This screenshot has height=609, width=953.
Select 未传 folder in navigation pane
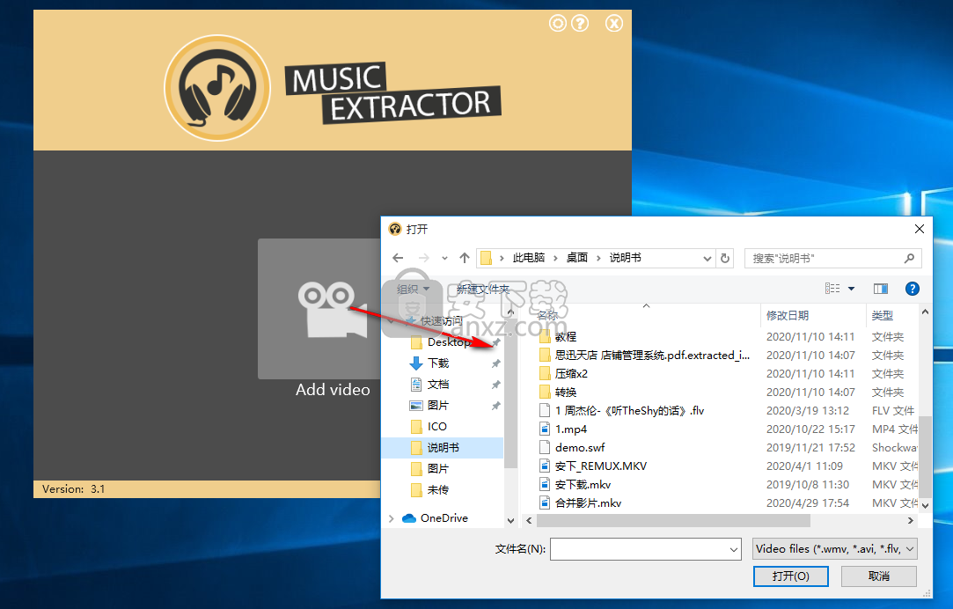tap(438, 490)
